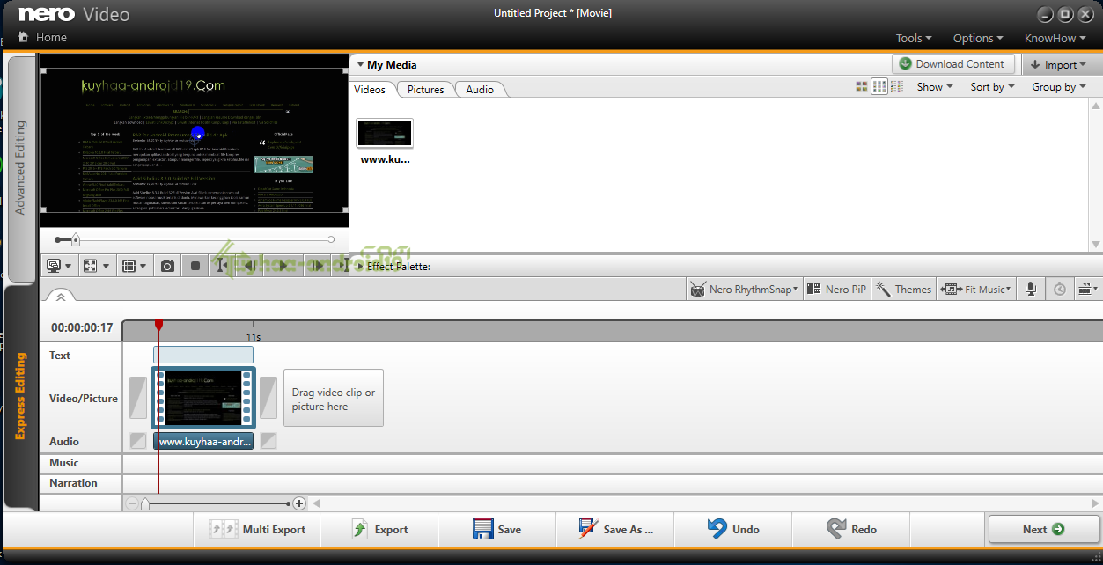
Task: Click audio fade-out box after the audio clip
Action: tap(268, 441)
